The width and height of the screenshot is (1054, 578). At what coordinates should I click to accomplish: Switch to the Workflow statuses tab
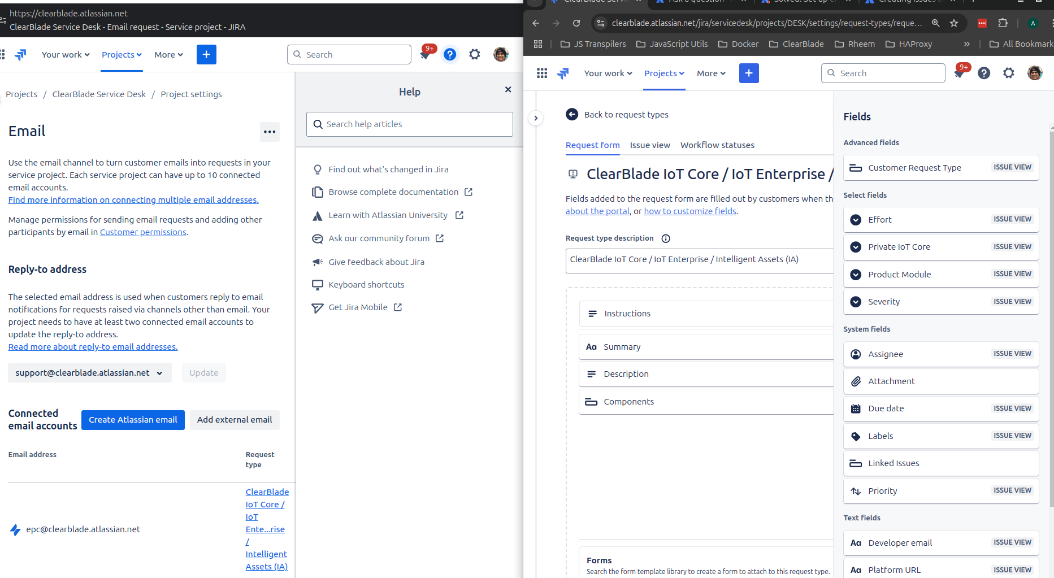coord(717,145)
